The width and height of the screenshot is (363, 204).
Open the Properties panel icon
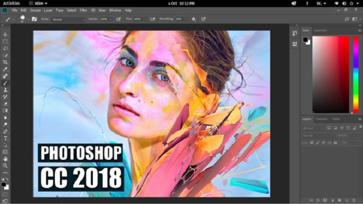[x=295, y=44]
